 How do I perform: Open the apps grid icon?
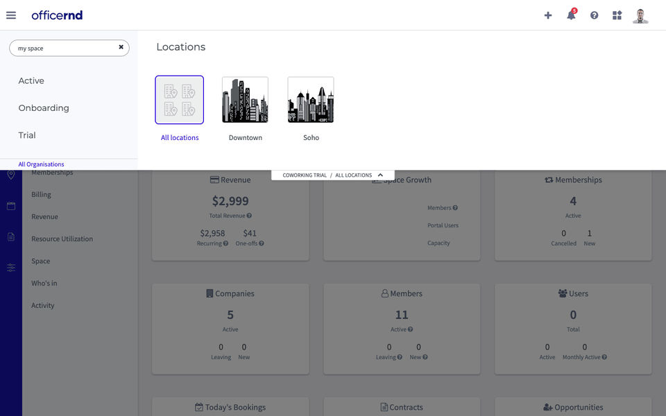point(617,15)
